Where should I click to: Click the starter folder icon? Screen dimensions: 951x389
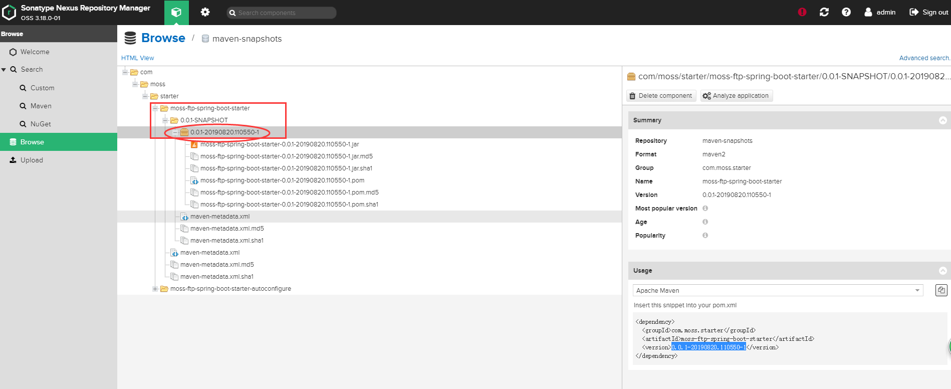154,96
